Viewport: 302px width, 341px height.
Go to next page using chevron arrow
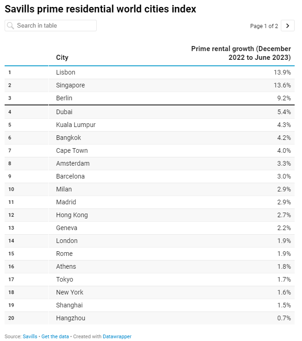pos(288,26)
